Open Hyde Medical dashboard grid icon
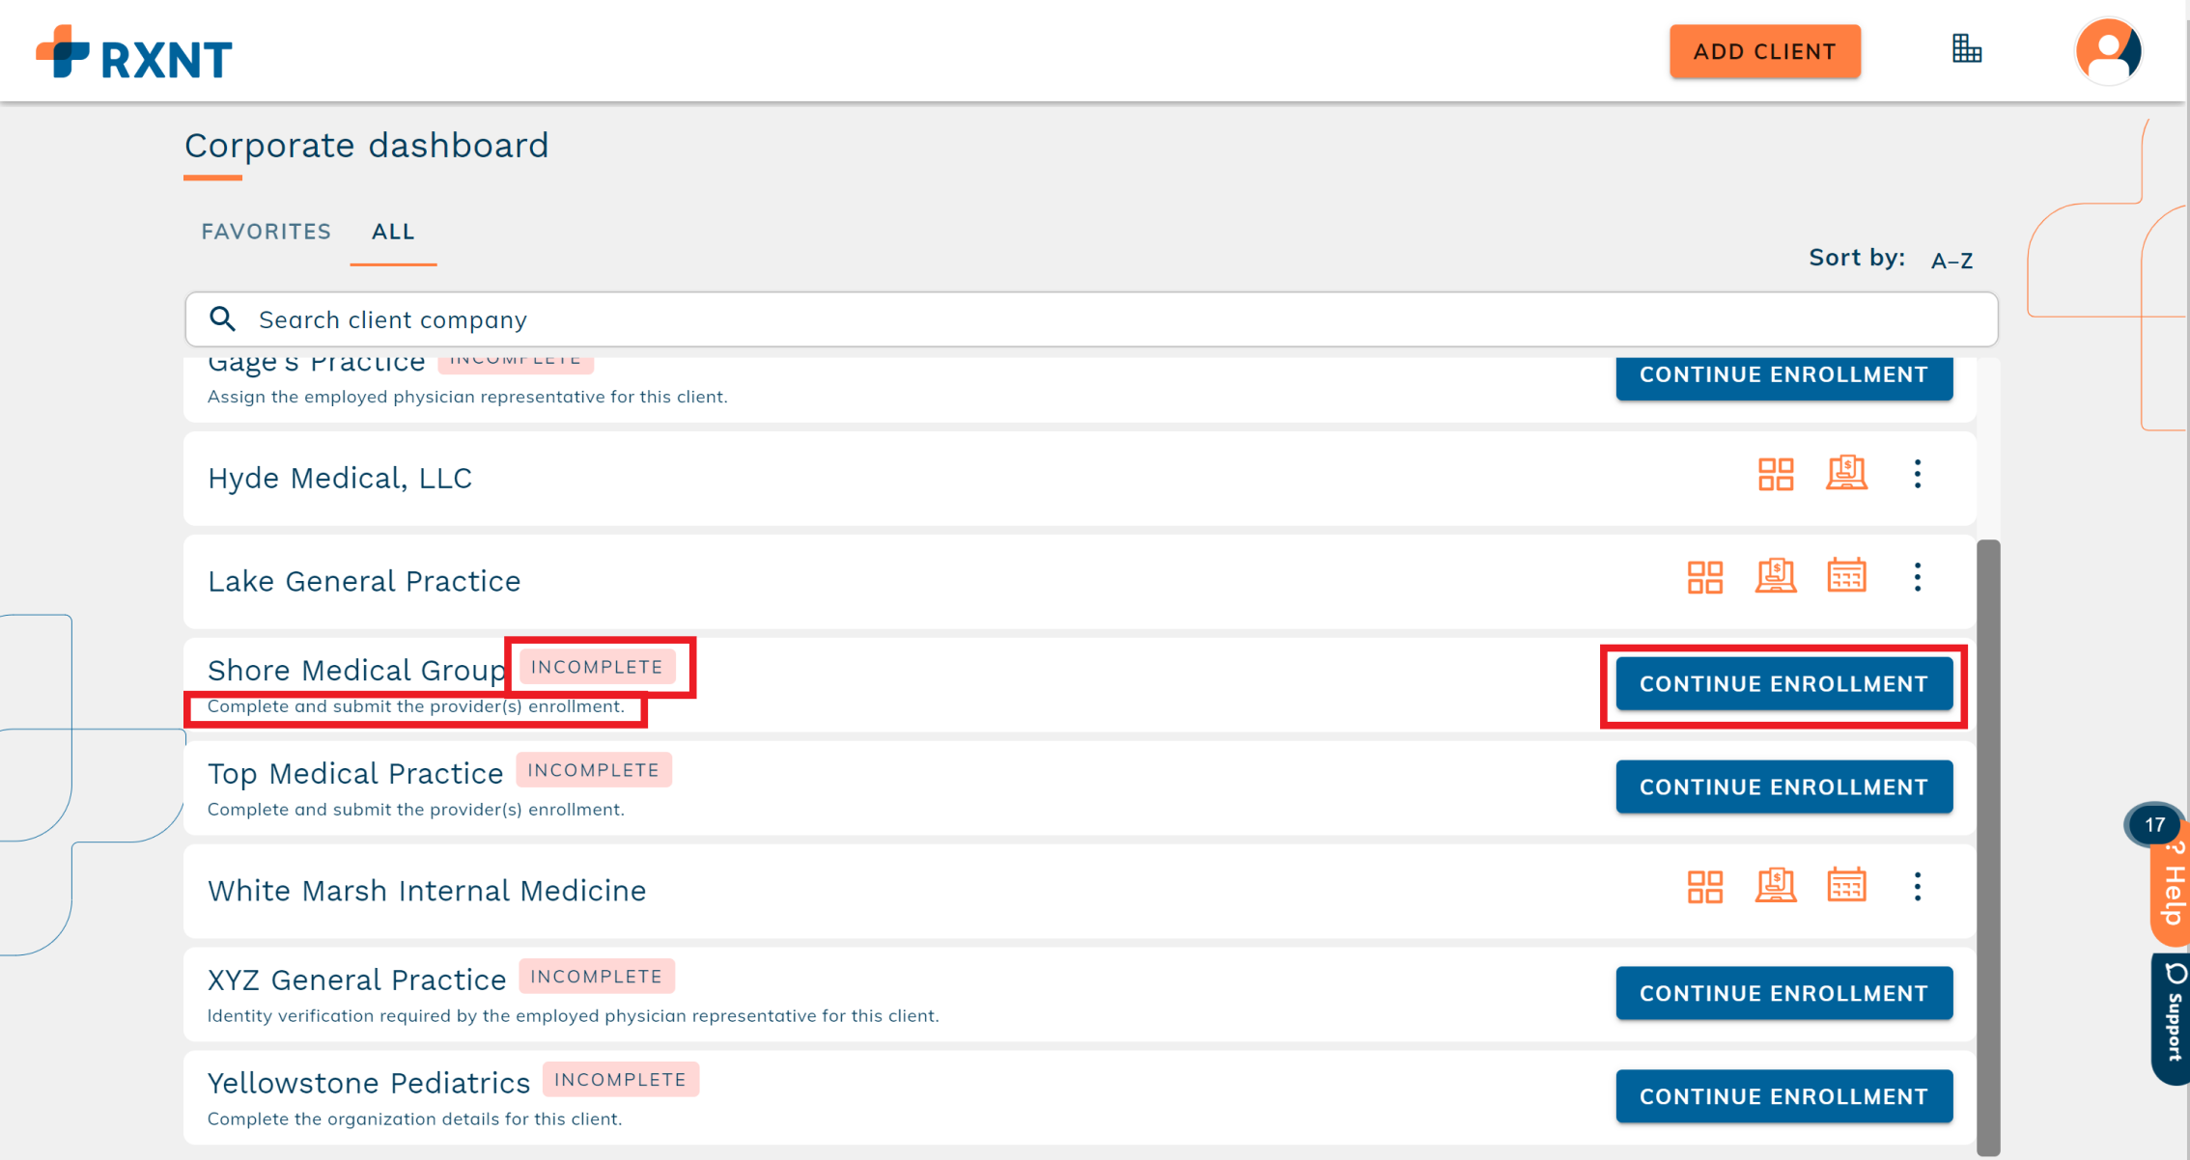Image resolution: width=2190 pixels, height=1160 pixels. (x=1775, y=474)
